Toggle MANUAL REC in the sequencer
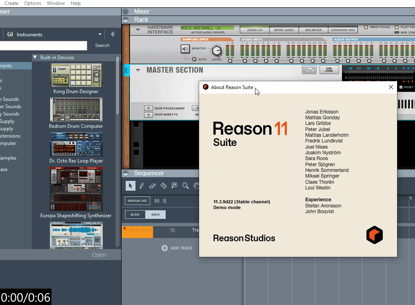415x305 pixels. (x=138, y=201)
